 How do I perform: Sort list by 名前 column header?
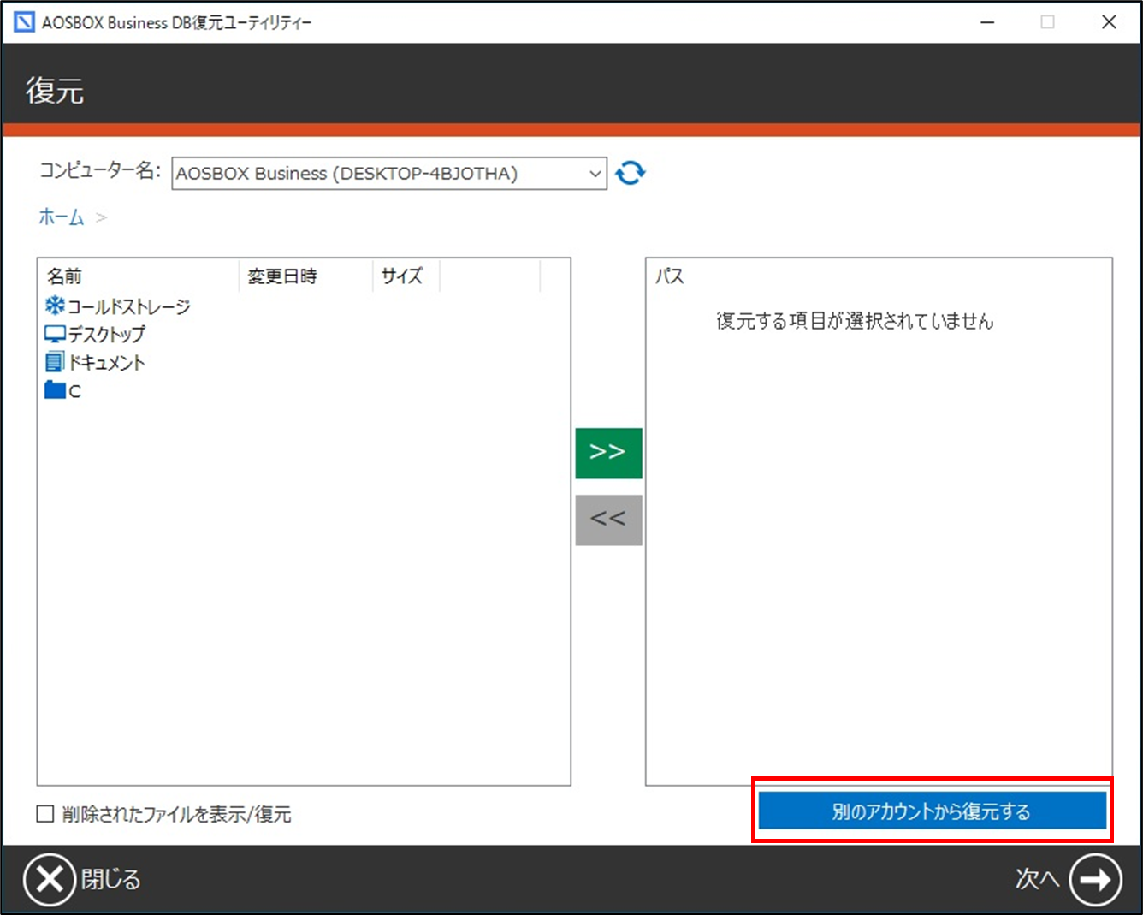pyautogui.click(x=64, y=276)
